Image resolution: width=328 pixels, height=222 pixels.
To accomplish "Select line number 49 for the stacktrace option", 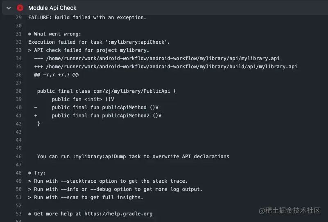I will click(x=18, y=181).
